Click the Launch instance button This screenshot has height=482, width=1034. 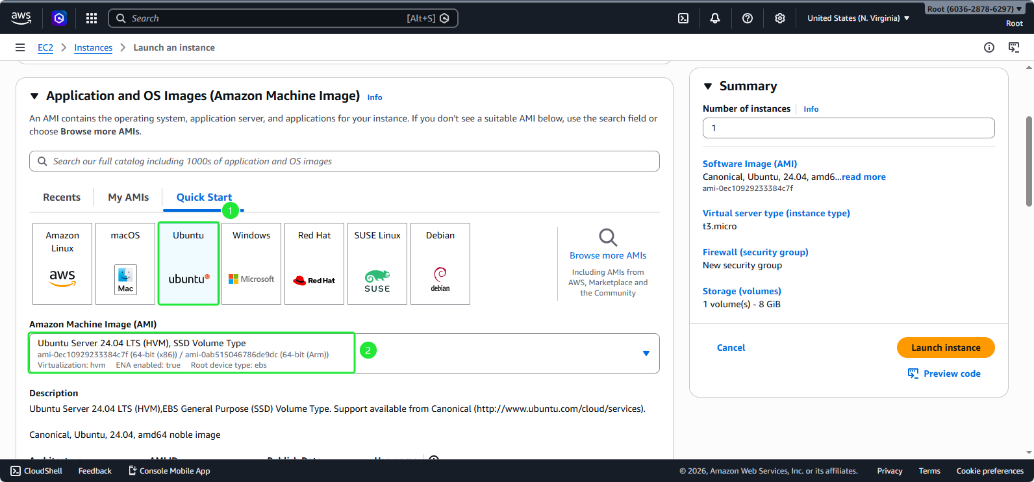946,348
